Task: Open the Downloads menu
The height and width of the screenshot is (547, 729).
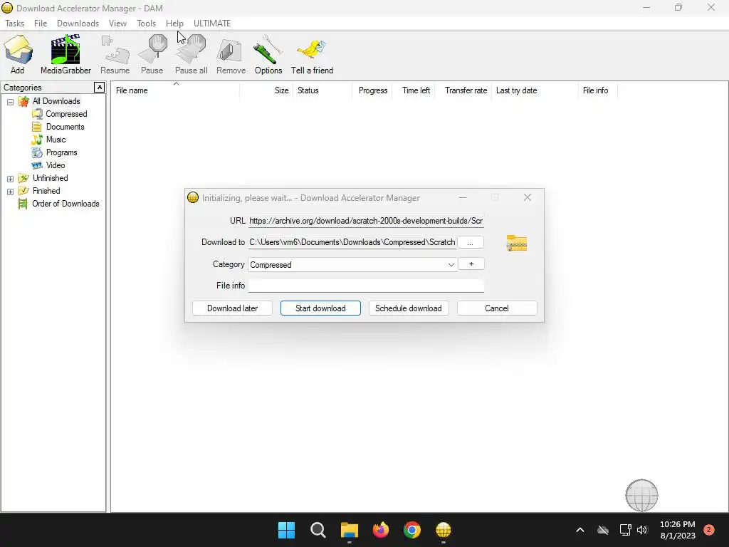Action: [78, 24]
